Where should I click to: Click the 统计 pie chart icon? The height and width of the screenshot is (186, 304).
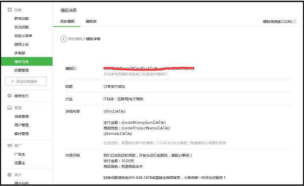9,175
